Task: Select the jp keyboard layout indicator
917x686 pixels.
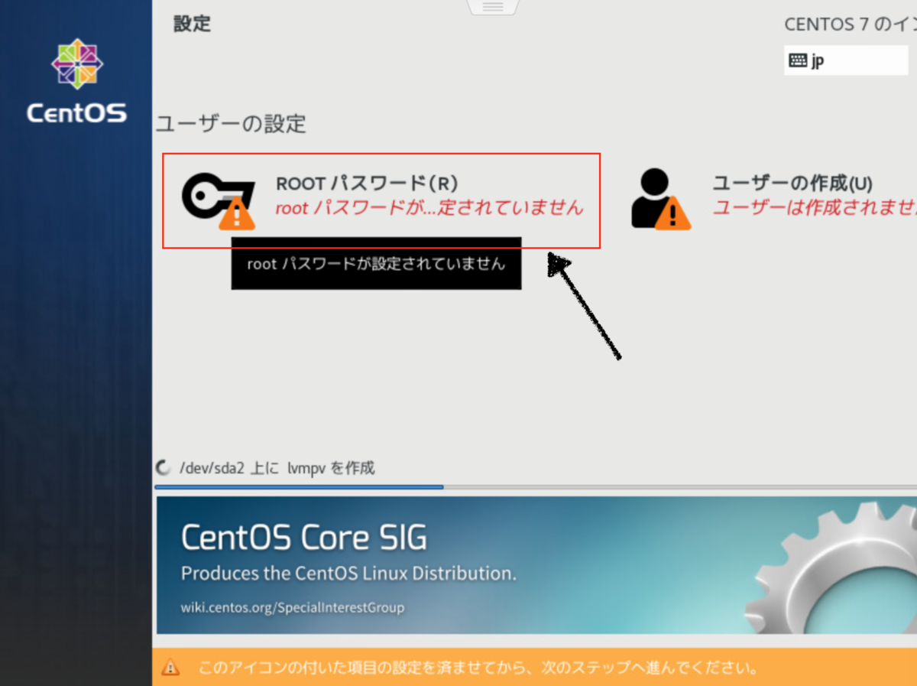Action: 846,61
